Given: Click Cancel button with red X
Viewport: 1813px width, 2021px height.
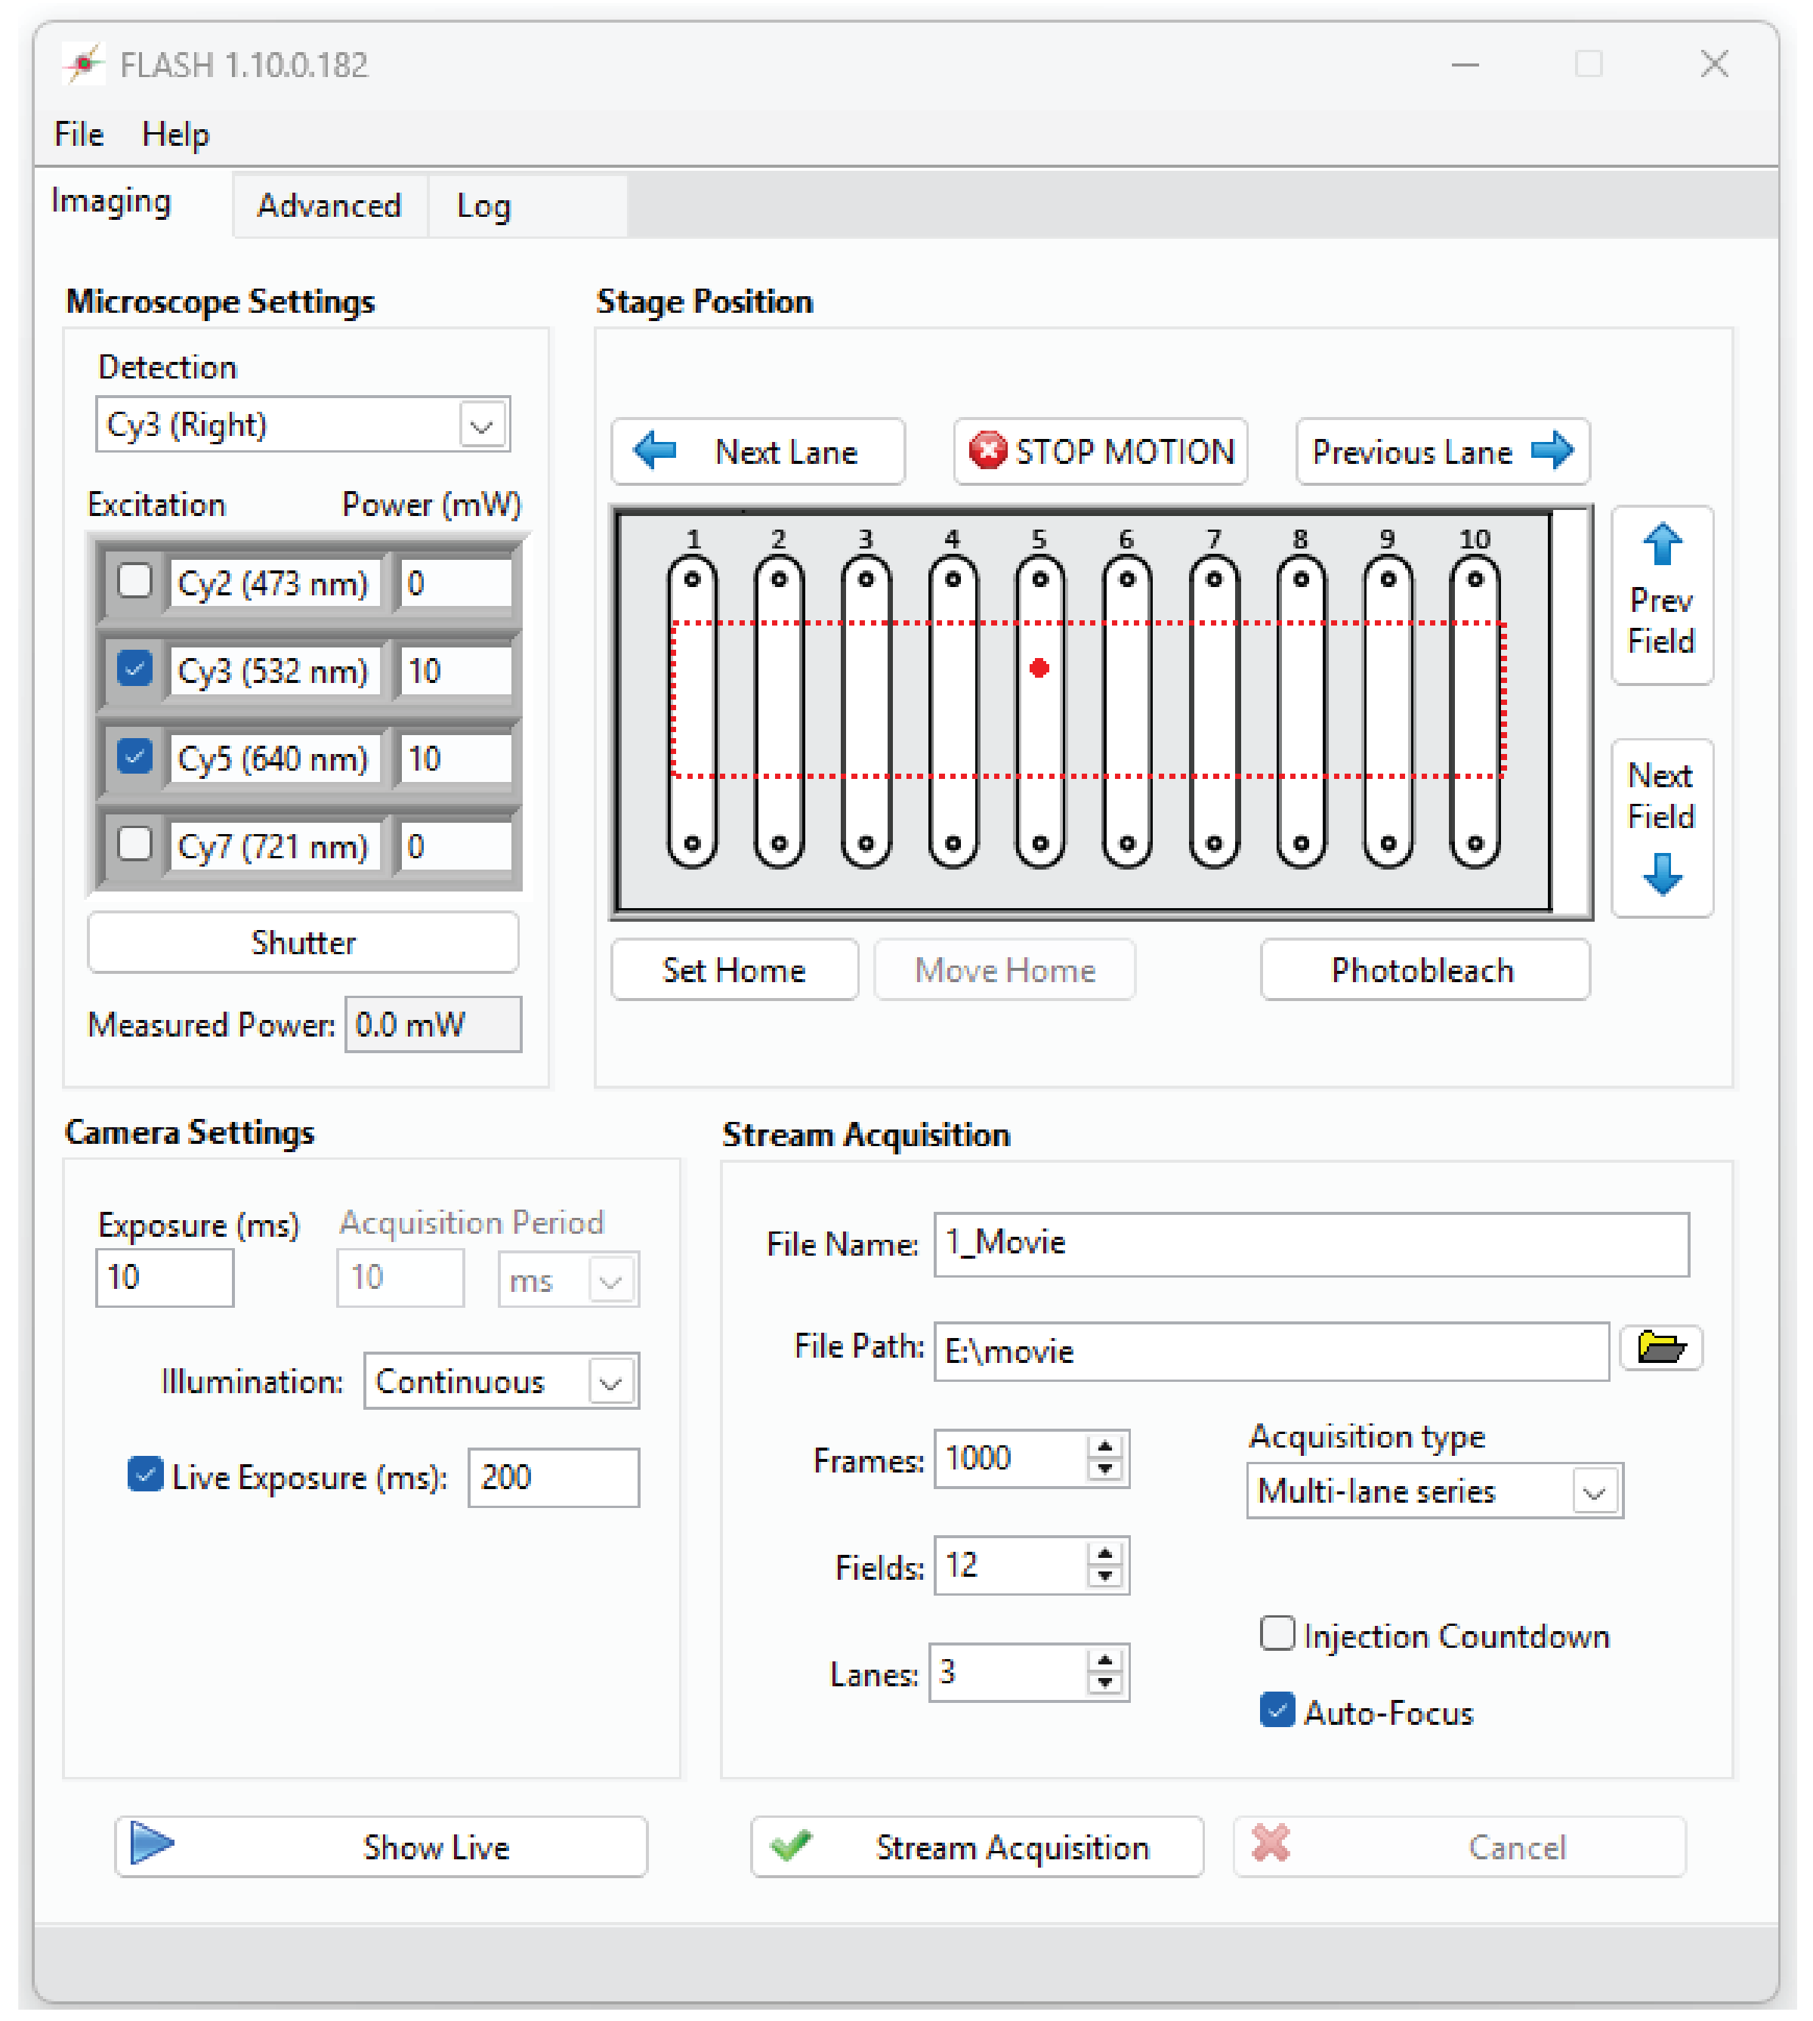Looking at the screenshot, I should coord(1459,1846).
